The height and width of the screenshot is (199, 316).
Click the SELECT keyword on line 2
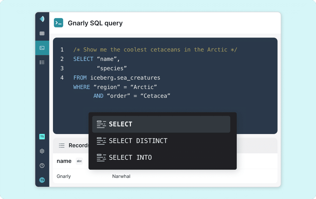coord(83,59)
